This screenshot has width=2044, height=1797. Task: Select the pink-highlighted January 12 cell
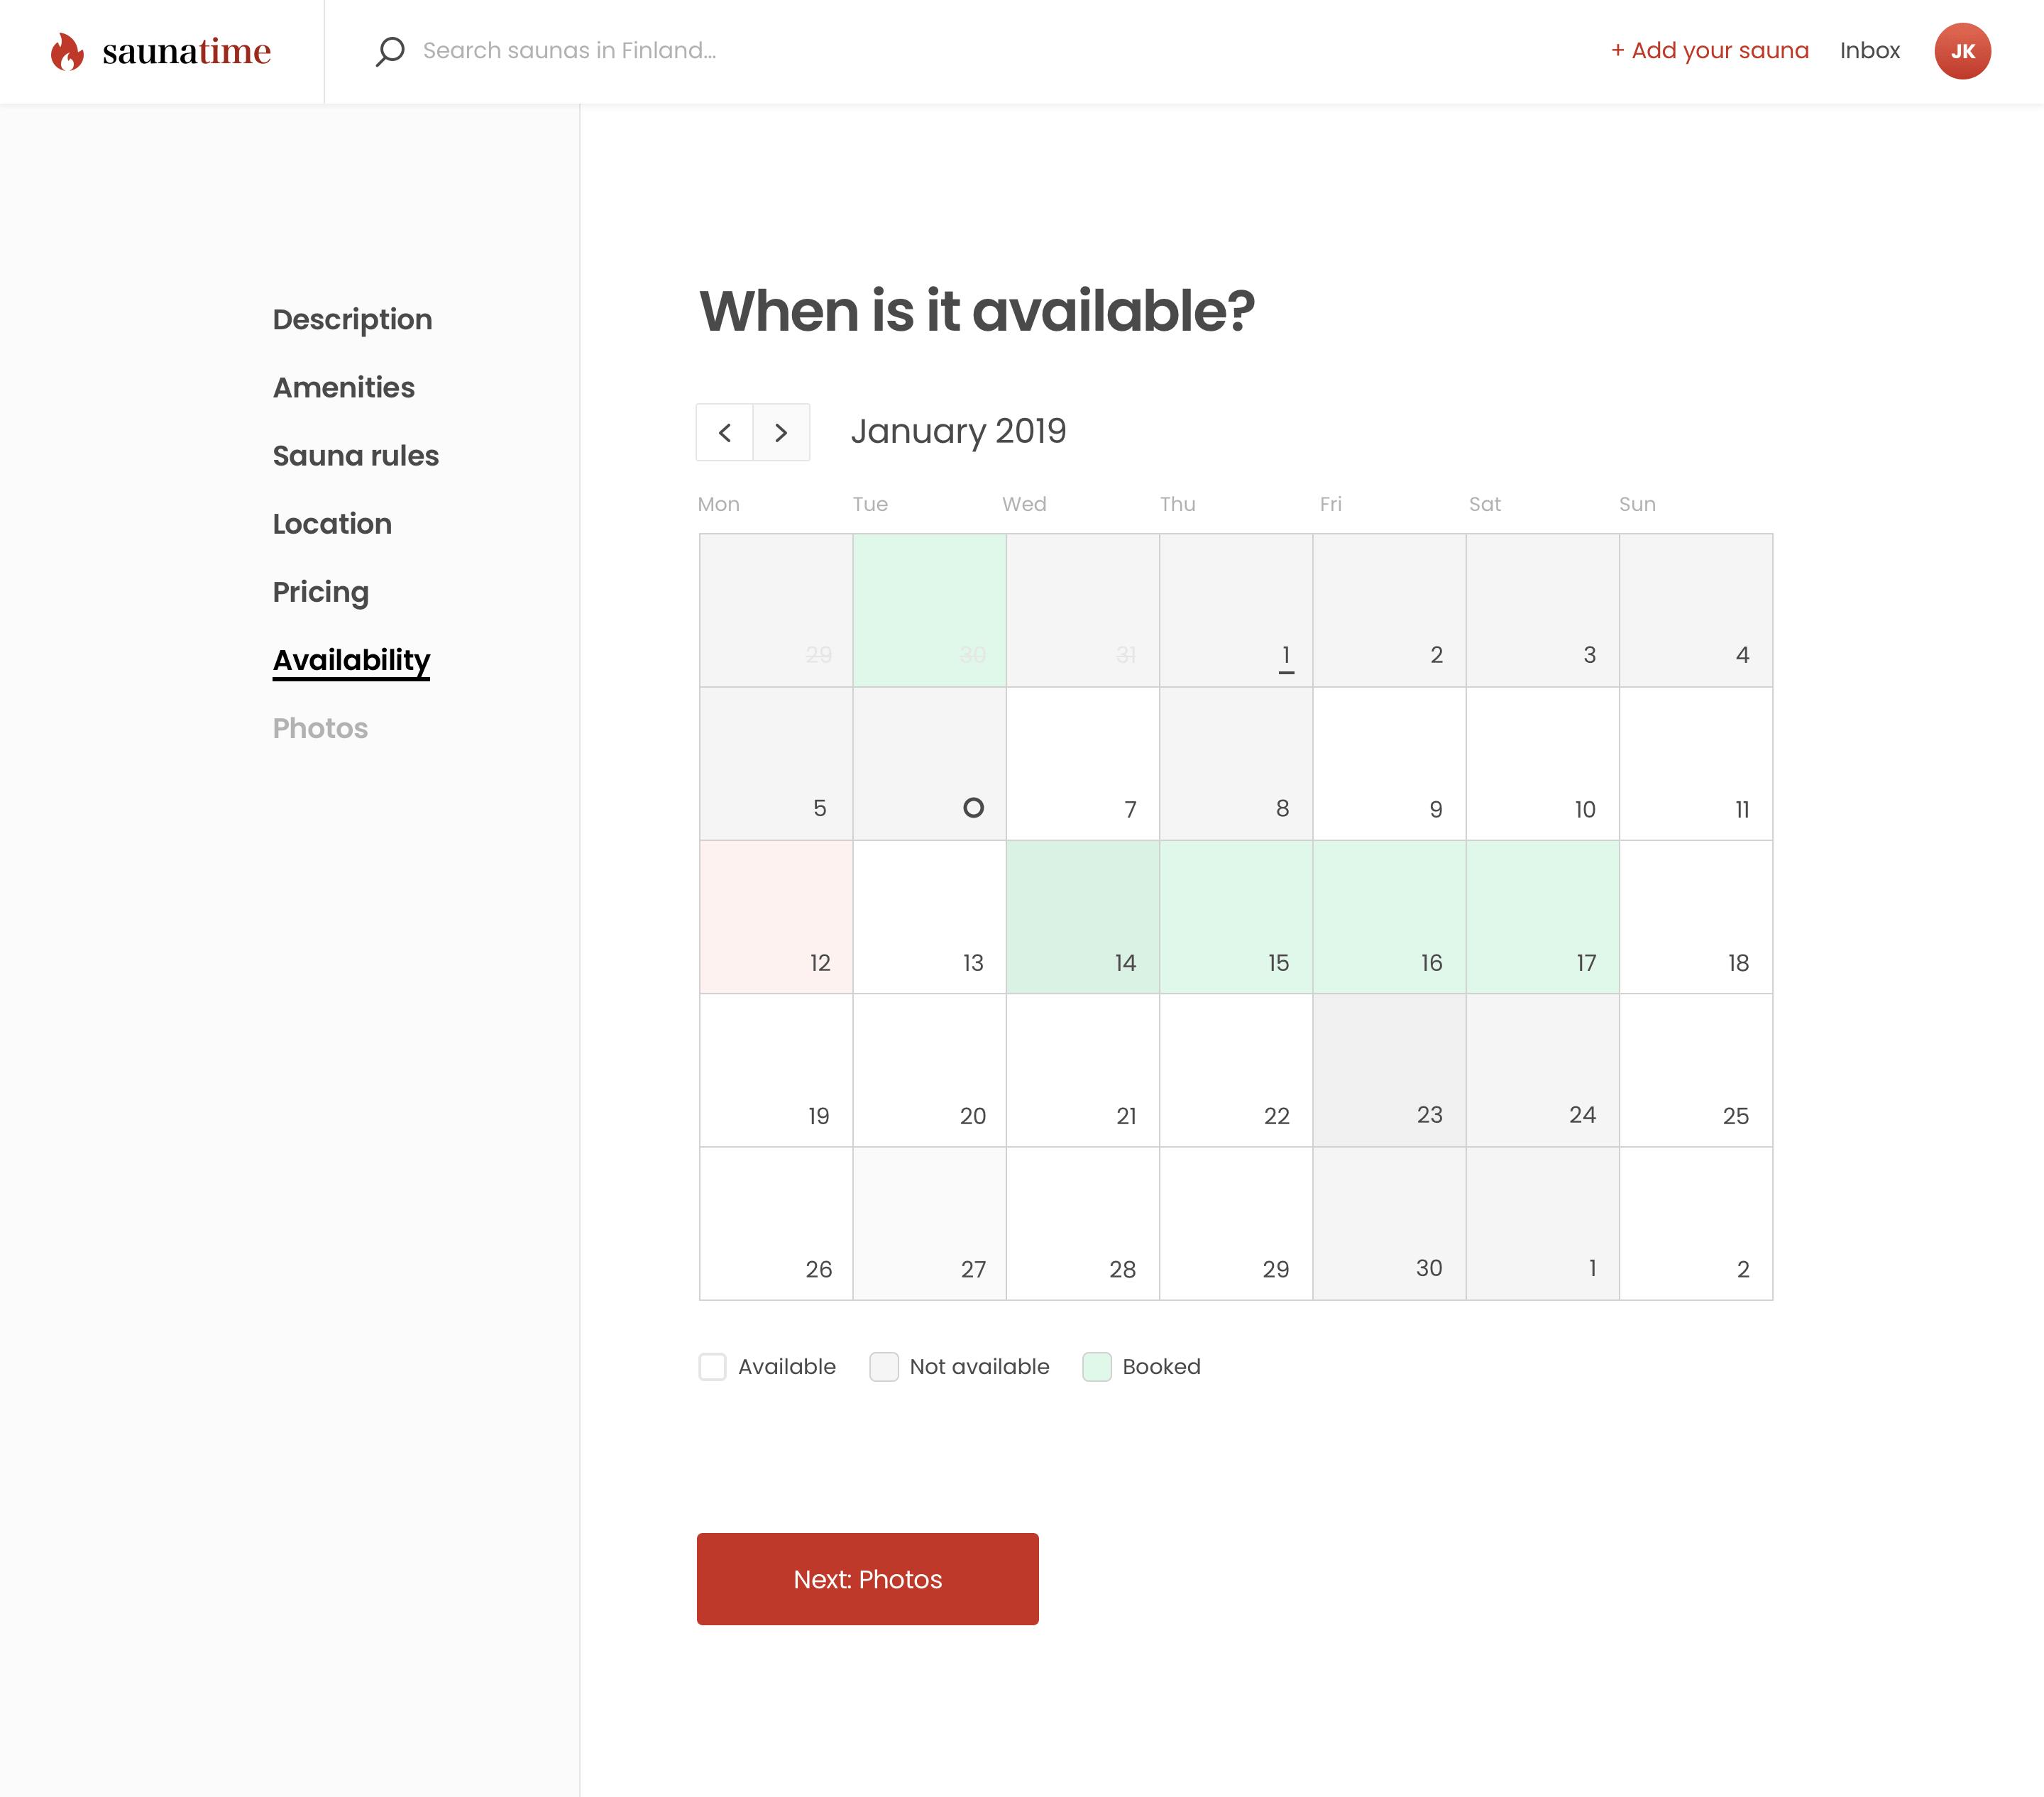776,917
